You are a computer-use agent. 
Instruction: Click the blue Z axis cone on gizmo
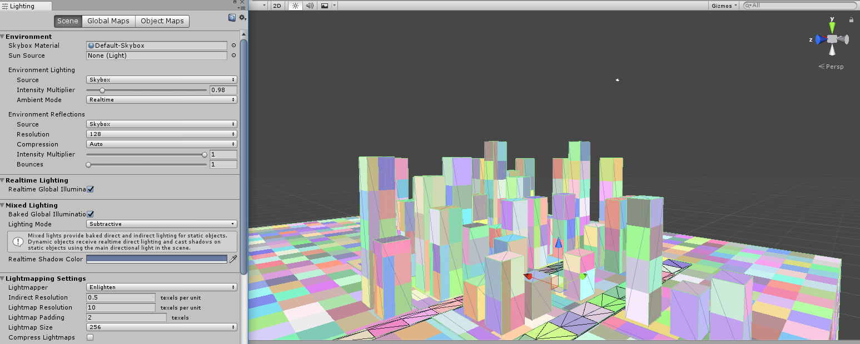[820, 39]
